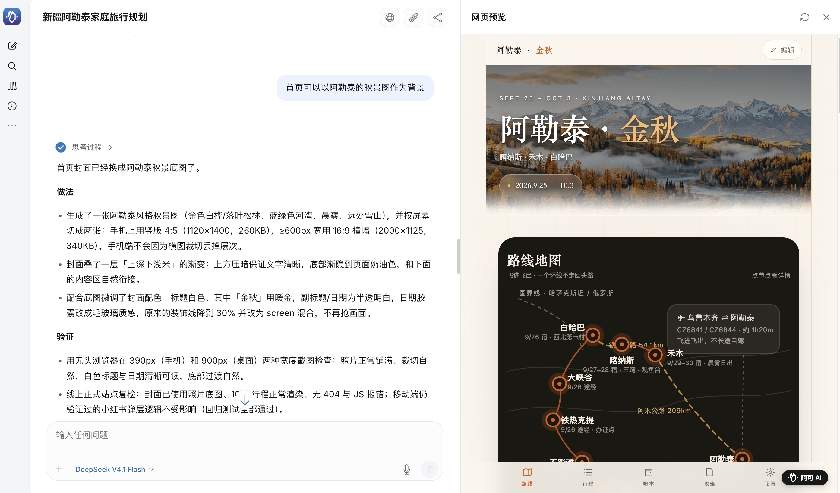The image size is (840, 493).
Task: Open chat history clock icon
Action: 12,106
